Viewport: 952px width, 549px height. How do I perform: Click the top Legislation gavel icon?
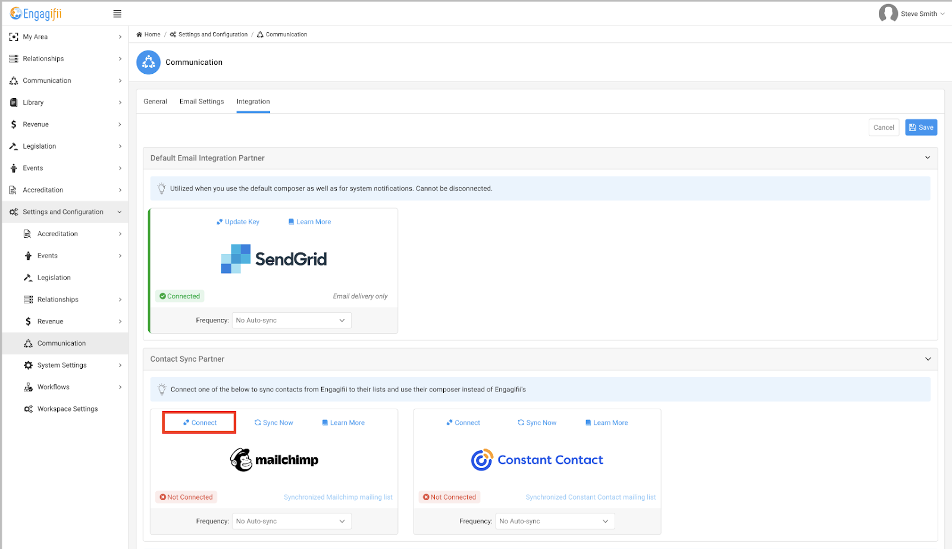[x=14, y=146]
